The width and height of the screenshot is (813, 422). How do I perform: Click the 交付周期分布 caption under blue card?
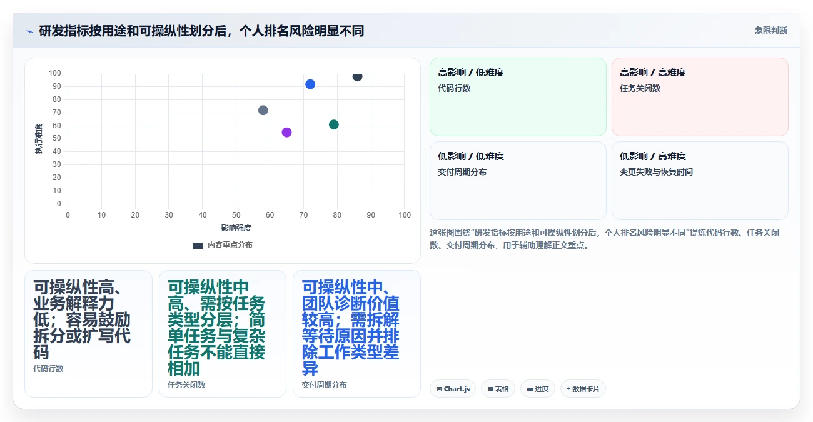[x=324, y=385]
